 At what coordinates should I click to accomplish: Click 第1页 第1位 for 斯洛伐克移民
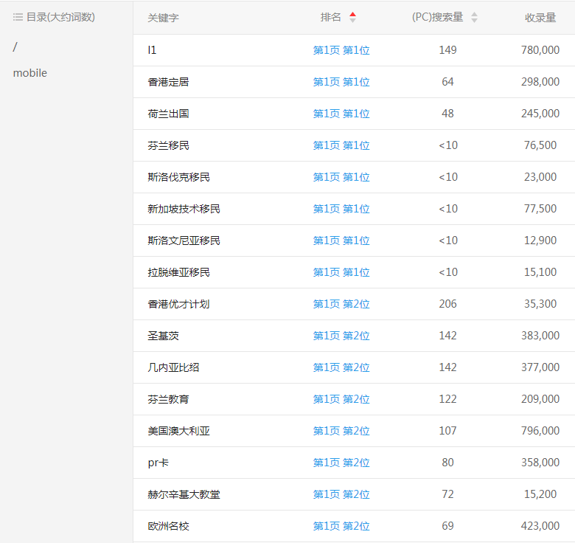pos(341,177)
